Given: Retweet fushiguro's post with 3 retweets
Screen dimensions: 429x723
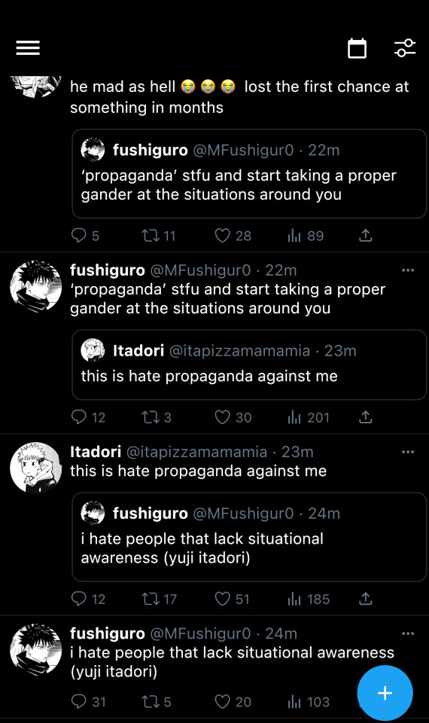Looking at the screenshot, I should [x=150, y=417].
